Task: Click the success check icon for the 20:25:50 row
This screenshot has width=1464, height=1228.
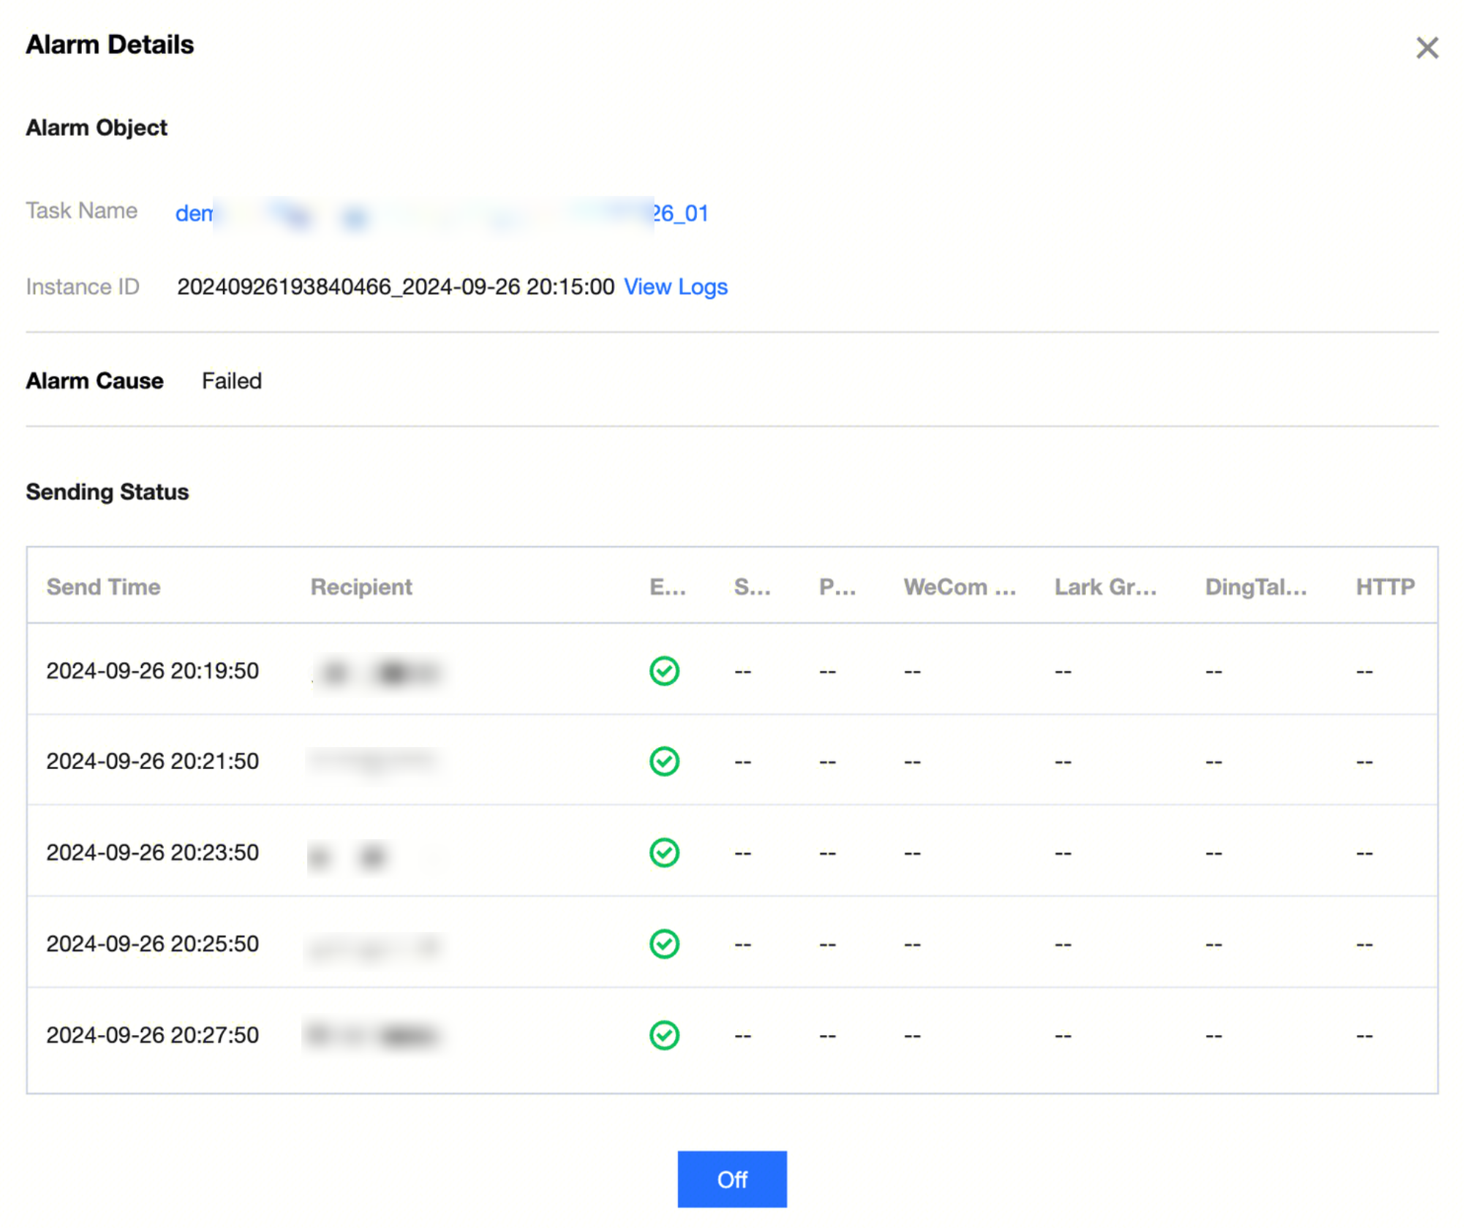Action: click(664, 944)
